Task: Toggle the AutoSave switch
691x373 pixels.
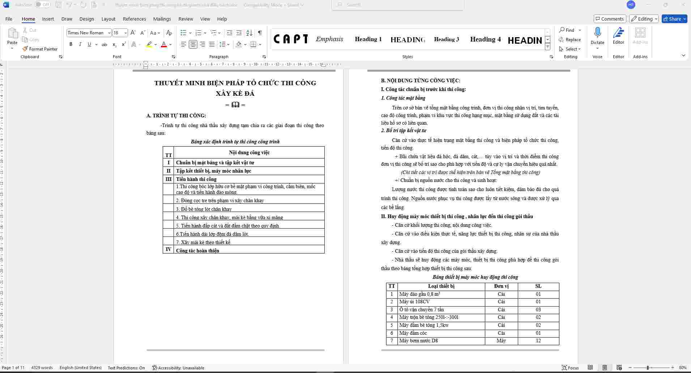Action: pyautogui.click(x=43, y=5)
